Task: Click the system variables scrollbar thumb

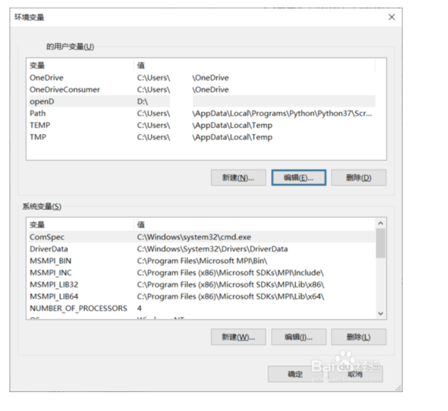Action: pyautogui.click(x=381, y=243)
